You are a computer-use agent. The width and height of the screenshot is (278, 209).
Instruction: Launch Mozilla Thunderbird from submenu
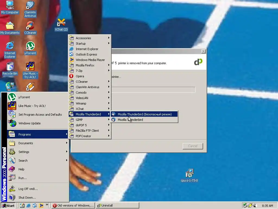pyautogui.click(x=144, y=120)
